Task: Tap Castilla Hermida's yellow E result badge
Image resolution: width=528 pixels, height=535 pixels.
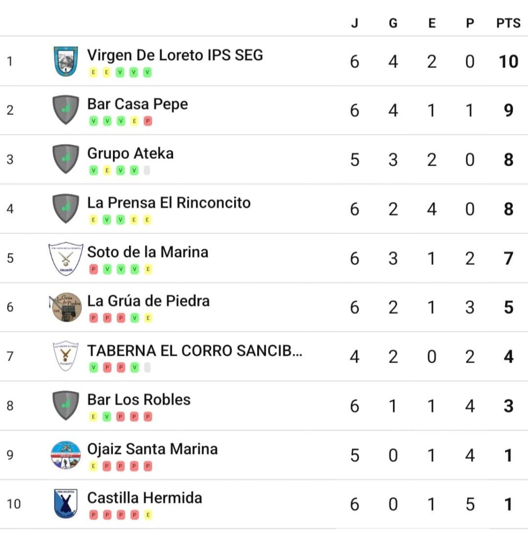Action: tap(148, 515)
